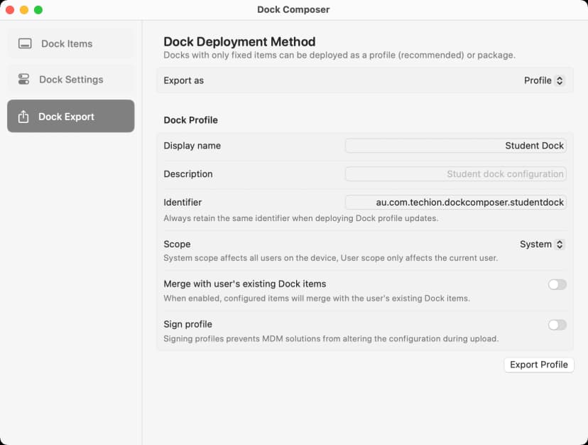This screenshot has height=445, width=588.
Task: Minimize window with the yellow button
Action: coord(24,10)
